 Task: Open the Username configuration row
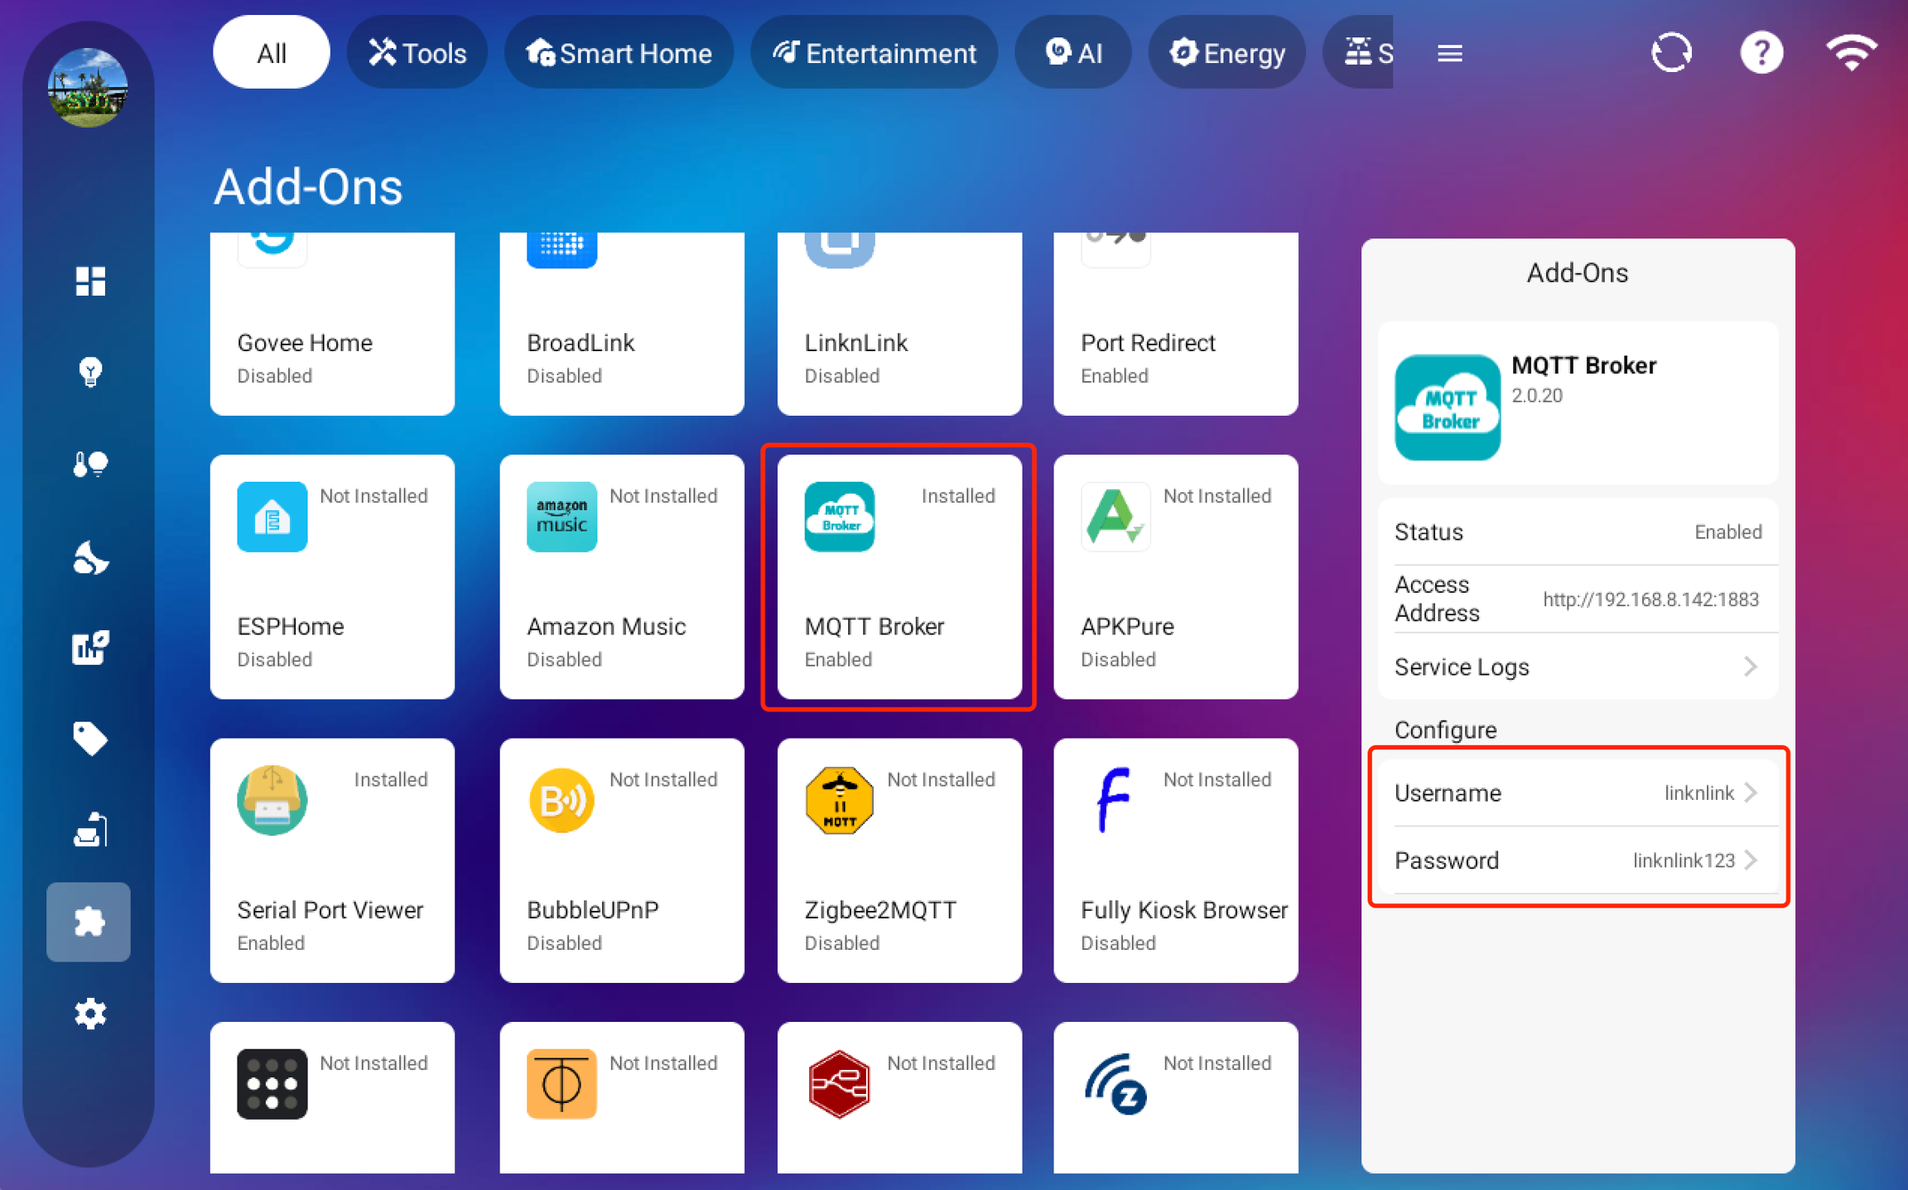tap(1577, 793)
